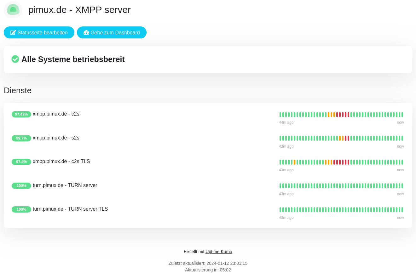
Task: Click the last heartbeat of s2s bar
Action: [x=402, y=138]
